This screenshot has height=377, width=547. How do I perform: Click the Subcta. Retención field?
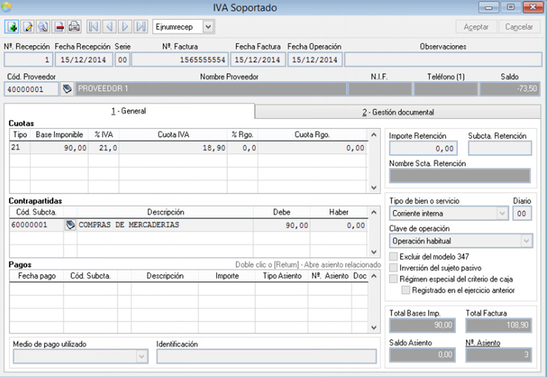(500, 148)
